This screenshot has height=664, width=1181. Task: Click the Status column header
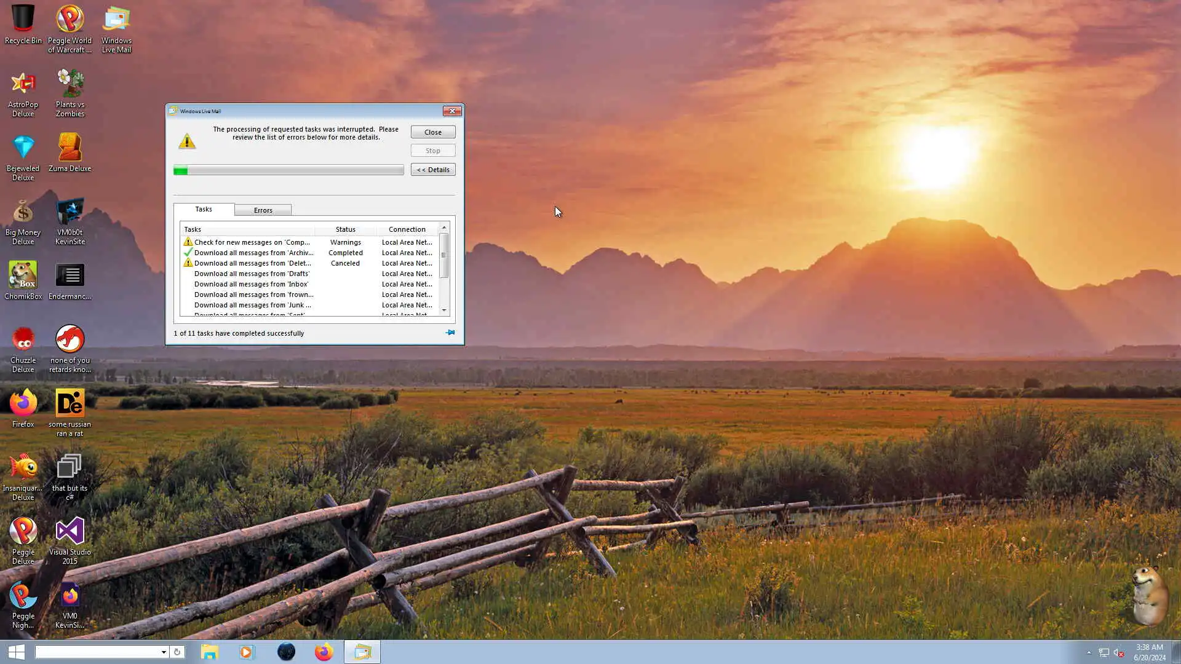pyautogui.click(x=345, y=229)
